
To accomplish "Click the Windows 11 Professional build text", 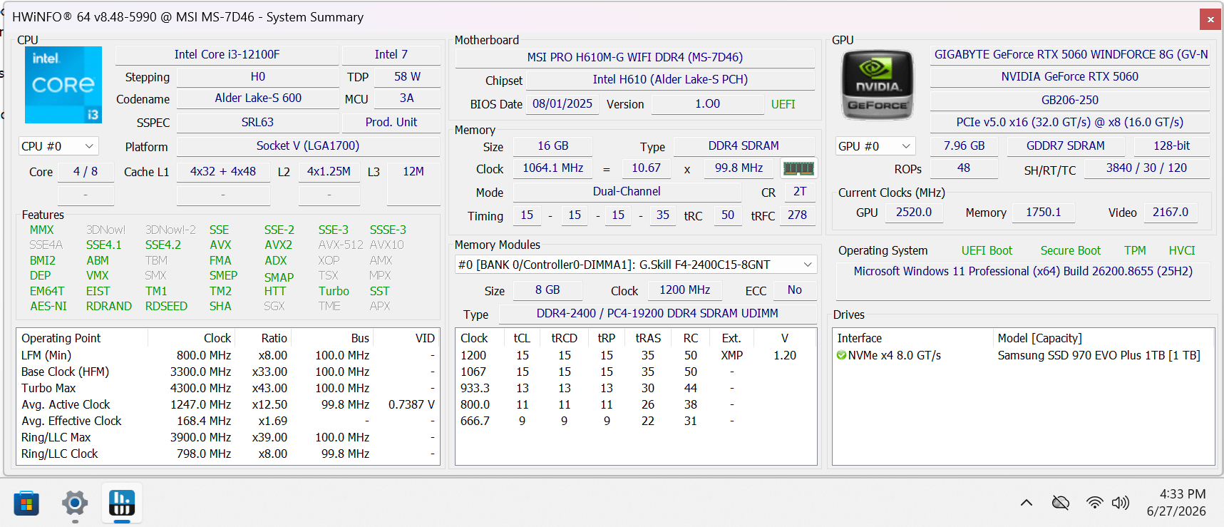I will (x=1023, y=271).
